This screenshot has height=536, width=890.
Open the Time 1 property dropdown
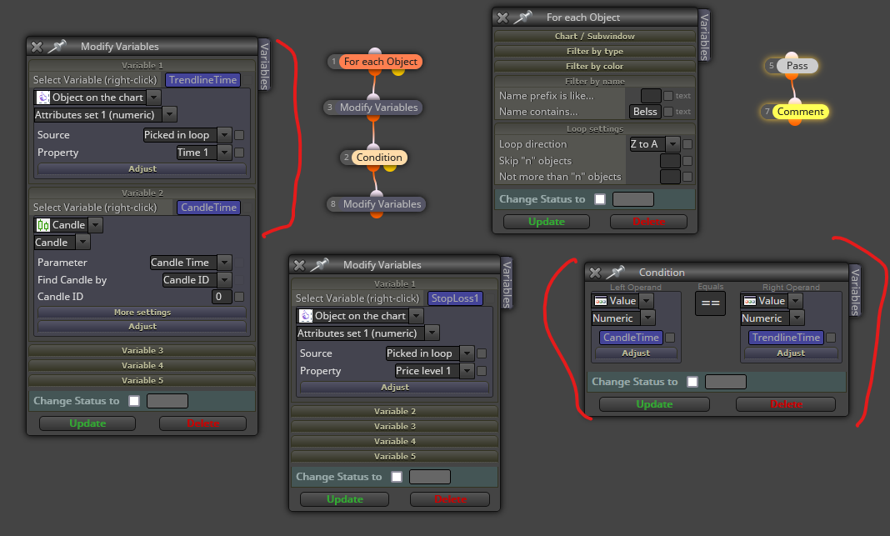[225, 153]
